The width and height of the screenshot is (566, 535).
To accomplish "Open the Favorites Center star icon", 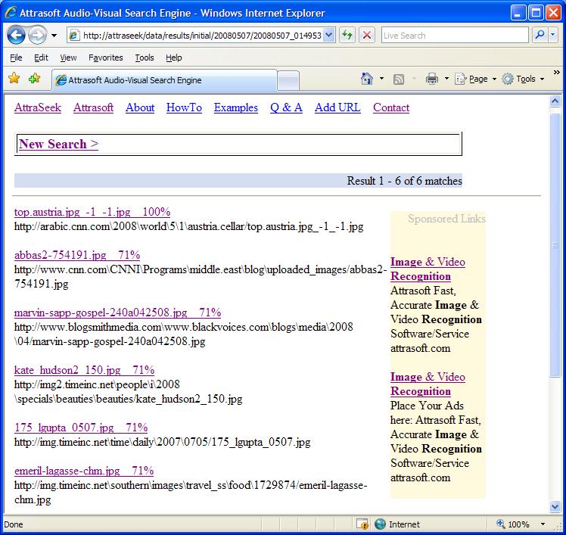I will point(14,79).
